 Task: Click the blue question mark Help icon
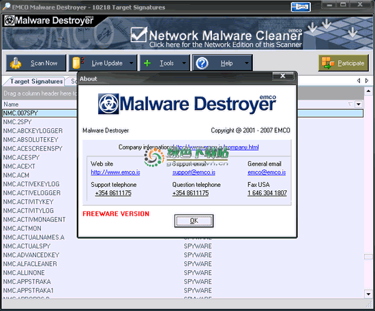[202, 63]
